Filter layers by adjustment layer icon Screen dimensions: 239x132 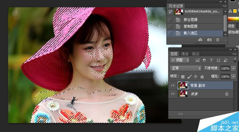point(204,60)
